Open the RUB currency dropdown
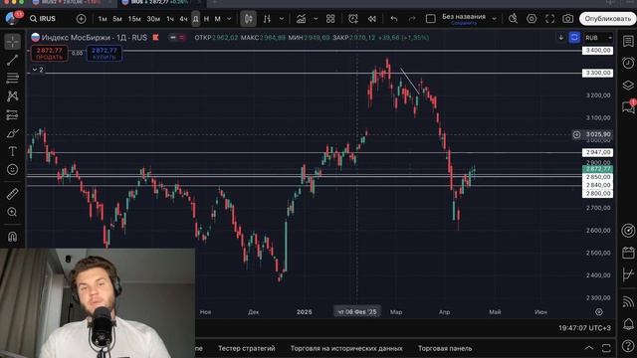637x358 pixels. click(x=598, y=38)
